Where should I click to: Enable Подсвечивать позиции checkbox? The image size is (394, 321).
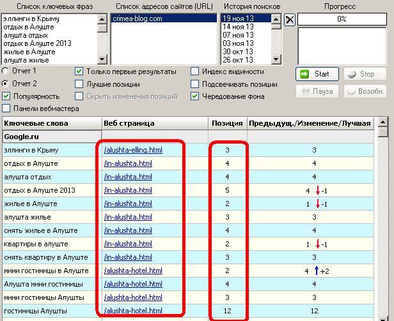[x=194, y=84]
